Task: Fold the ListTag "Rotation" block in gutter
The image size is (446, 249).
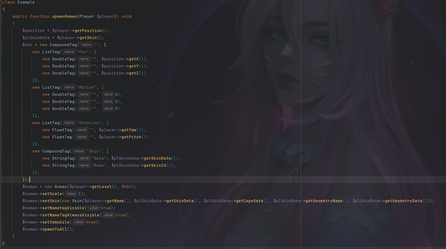Action: pos(1,123)
